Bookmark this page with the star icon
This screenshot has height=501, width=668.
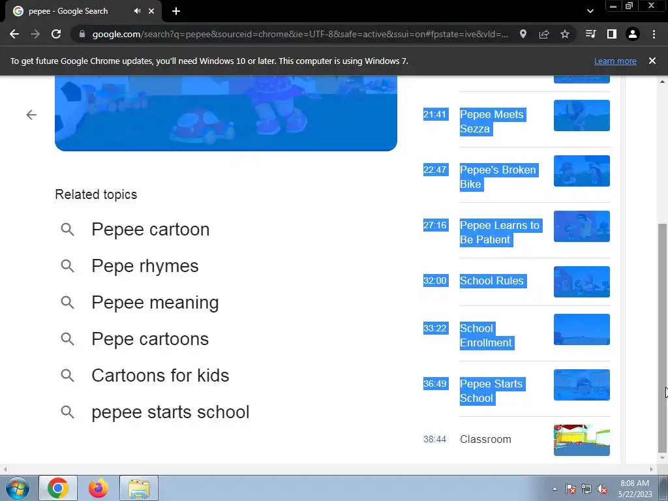(x=565, y=34)
